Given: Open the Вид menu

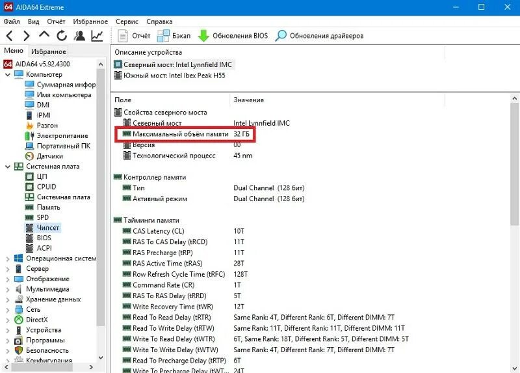Looking at the screenshot, I should [x=34, y=21].
